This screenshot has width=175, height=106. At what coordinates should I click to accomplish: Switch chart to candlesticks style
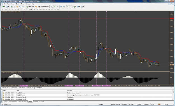point(55,7)
